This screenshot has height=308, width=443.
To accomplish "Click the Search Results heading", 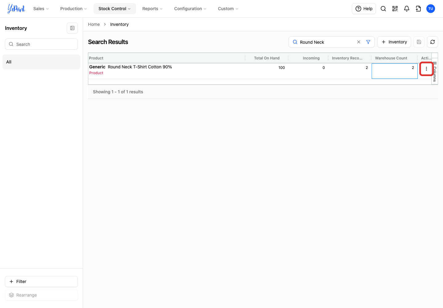I will coord(108,42).
